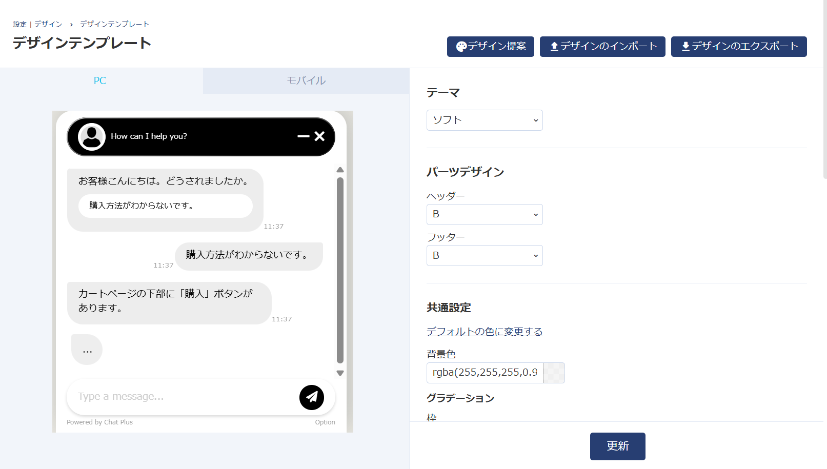
Task: Open the テーマ dropdown showing ソフト
Action: click(485, 120)
